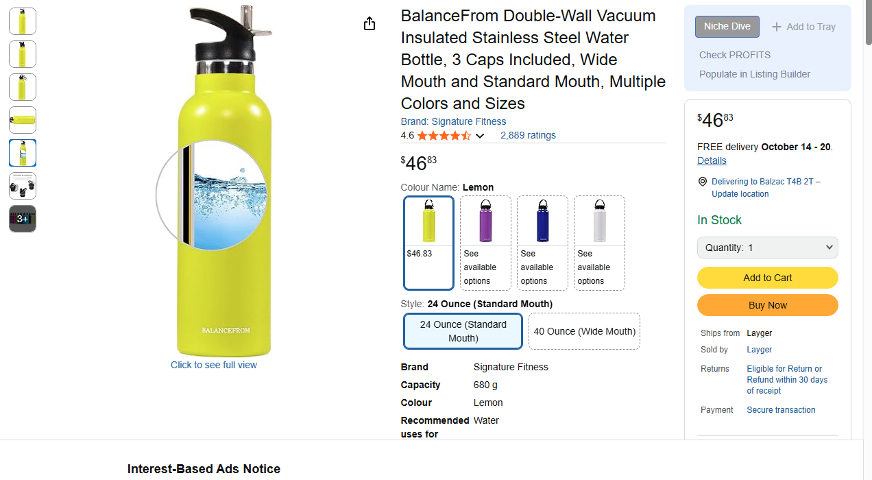Open the 2,889 ratings link
The image size is (872, 480).
[x=528, y=135]
